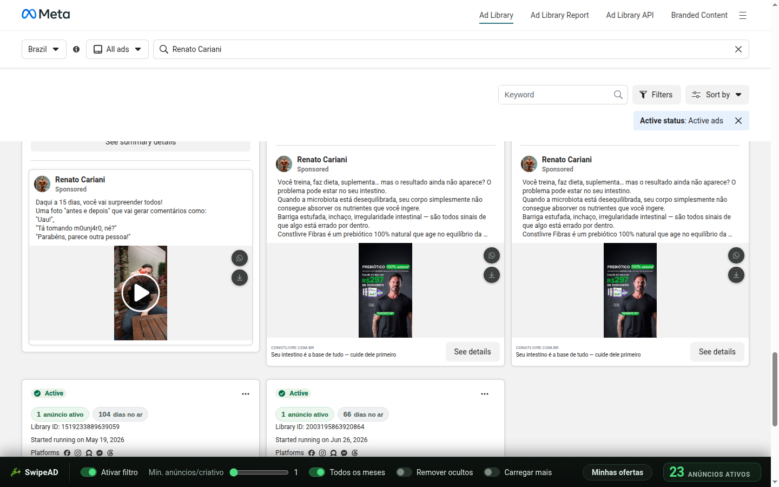
Task: Click the "Active status: Active ads" chip label
Action: coord(682,121)
